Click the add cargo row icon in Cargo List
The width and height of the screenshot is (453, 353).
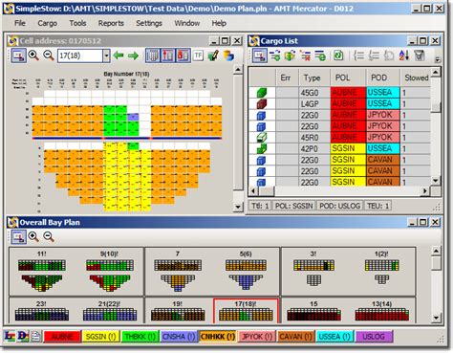point(275,55)
